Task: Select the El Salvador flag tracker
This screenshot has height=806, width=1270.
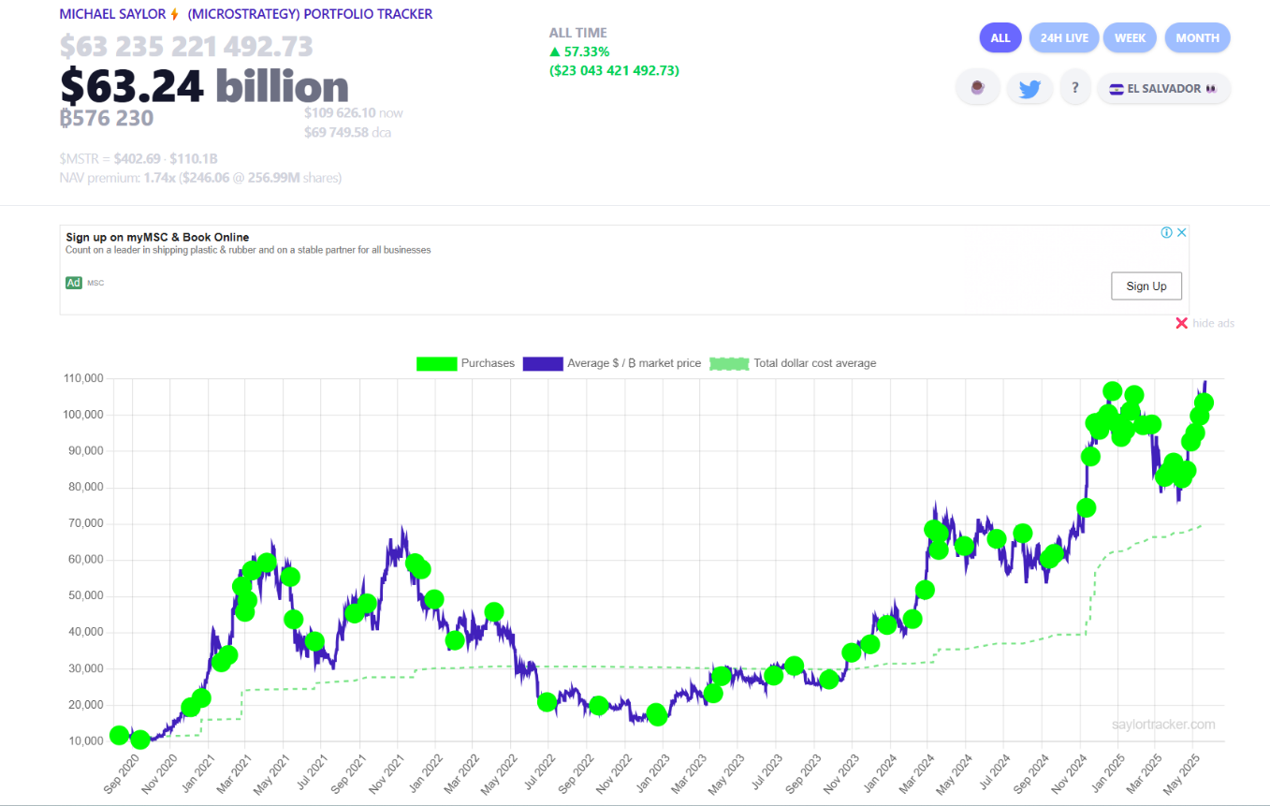Action: click(x=1163, y=87)
